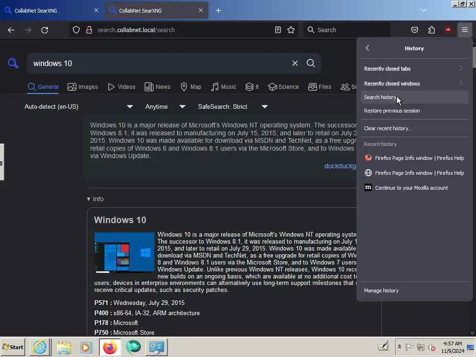The width and height of the screenshot is (476, 357).
Task: Show hidden system tray icons
Action: (x=399, y=347)
